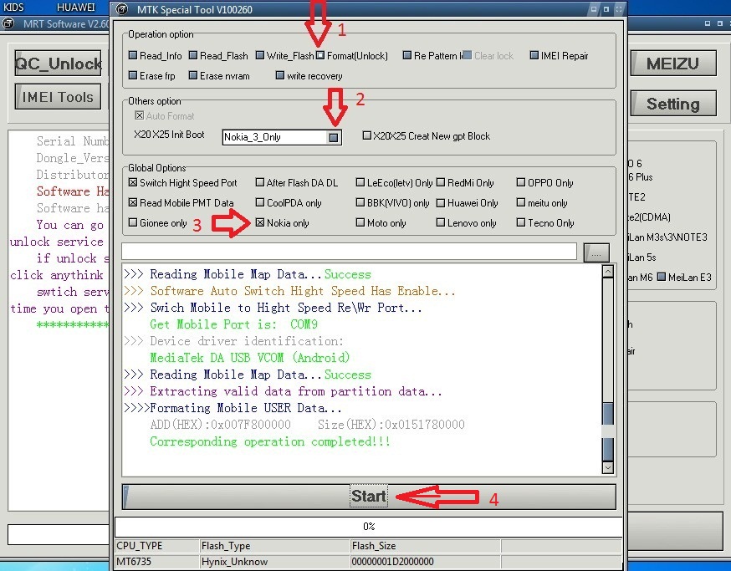Image resolution: width=731 pixels, height=571 pixels.
Task: Open IMEI Tools in MRT window
Action: pyautogui.click(x=58, y=96)
